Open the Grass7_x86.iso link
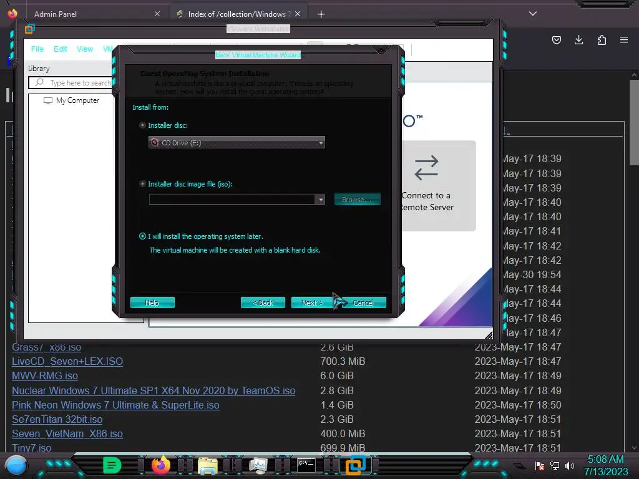 click(46, 347)
